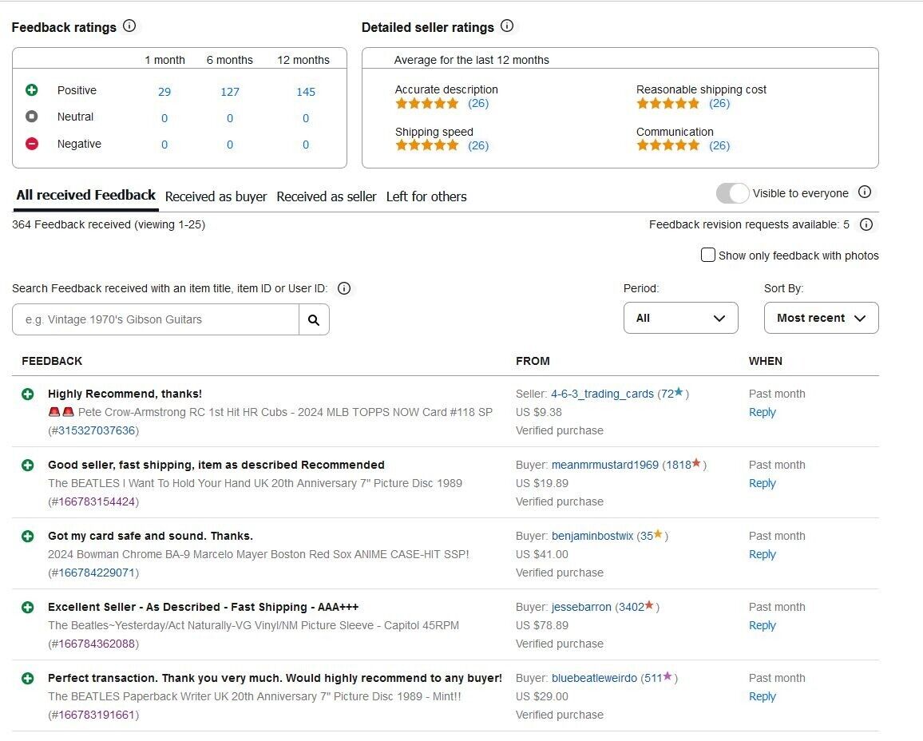The image size is (923, 741).
Task: Click green positive icon in Feedback ratings table
Action: click(x=32, y=90)
